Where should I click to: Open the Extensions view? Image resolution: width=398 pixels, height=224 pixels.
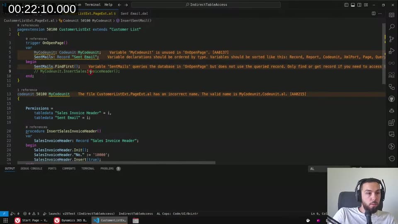[x=392, y=123]
